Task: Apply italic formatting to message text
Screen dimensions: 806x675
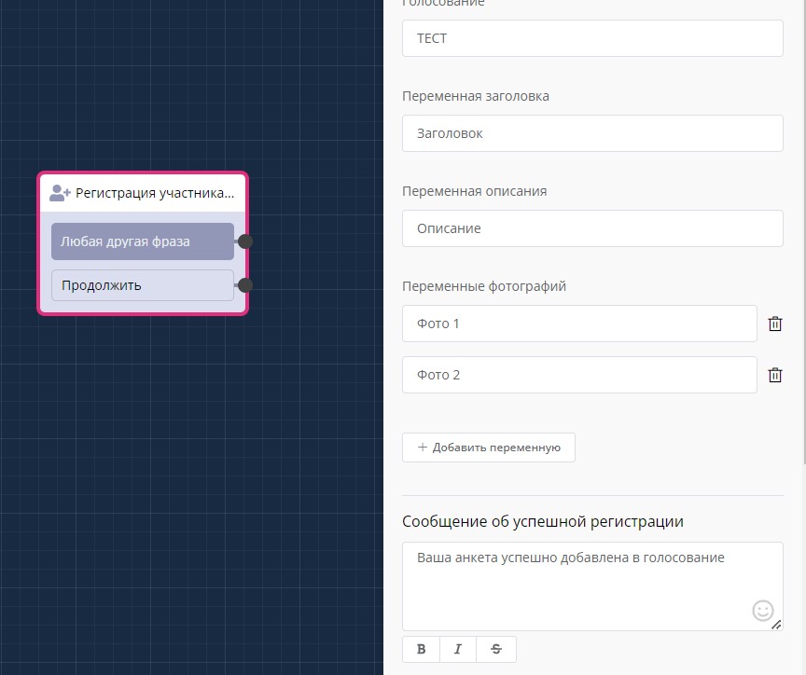Action: pos(457,649)
